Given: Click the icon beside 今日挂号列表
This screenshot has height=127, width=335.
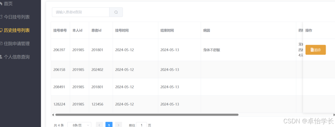Looking at the screenshot, I should 1,17.
